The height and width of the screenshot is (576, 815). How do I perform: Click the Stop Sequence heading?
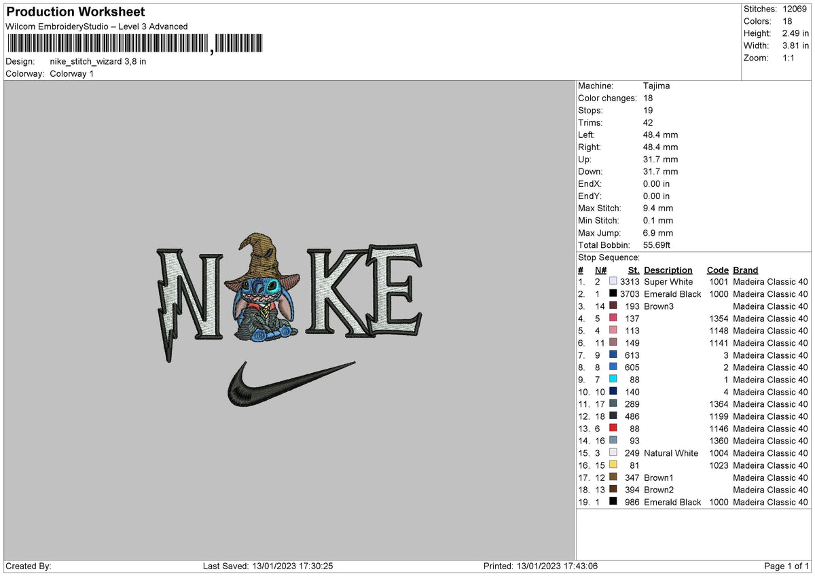609,257
